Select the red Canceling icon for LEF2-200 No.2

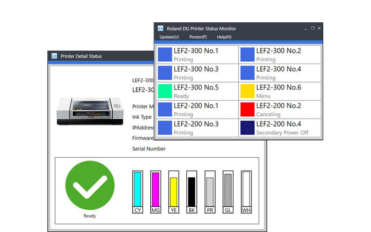pyautogui.click(x=247, y=110)
